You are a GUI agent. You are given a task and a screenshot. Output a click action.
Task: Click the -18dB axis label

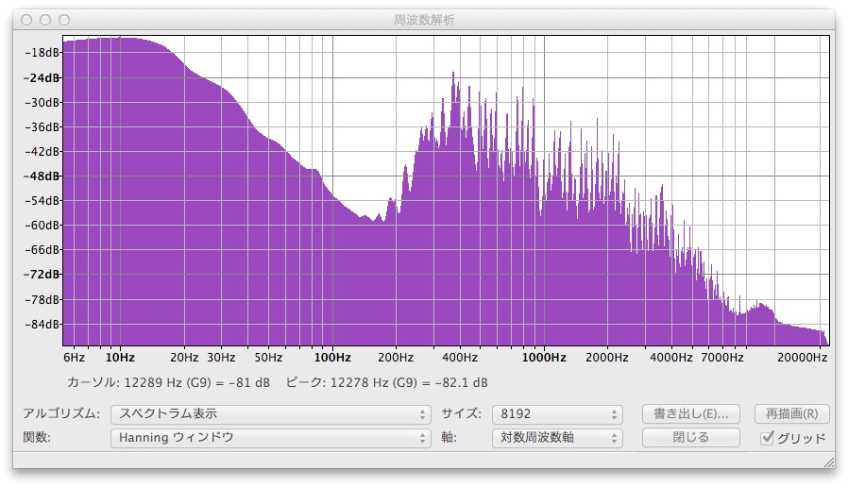[42, 53]
